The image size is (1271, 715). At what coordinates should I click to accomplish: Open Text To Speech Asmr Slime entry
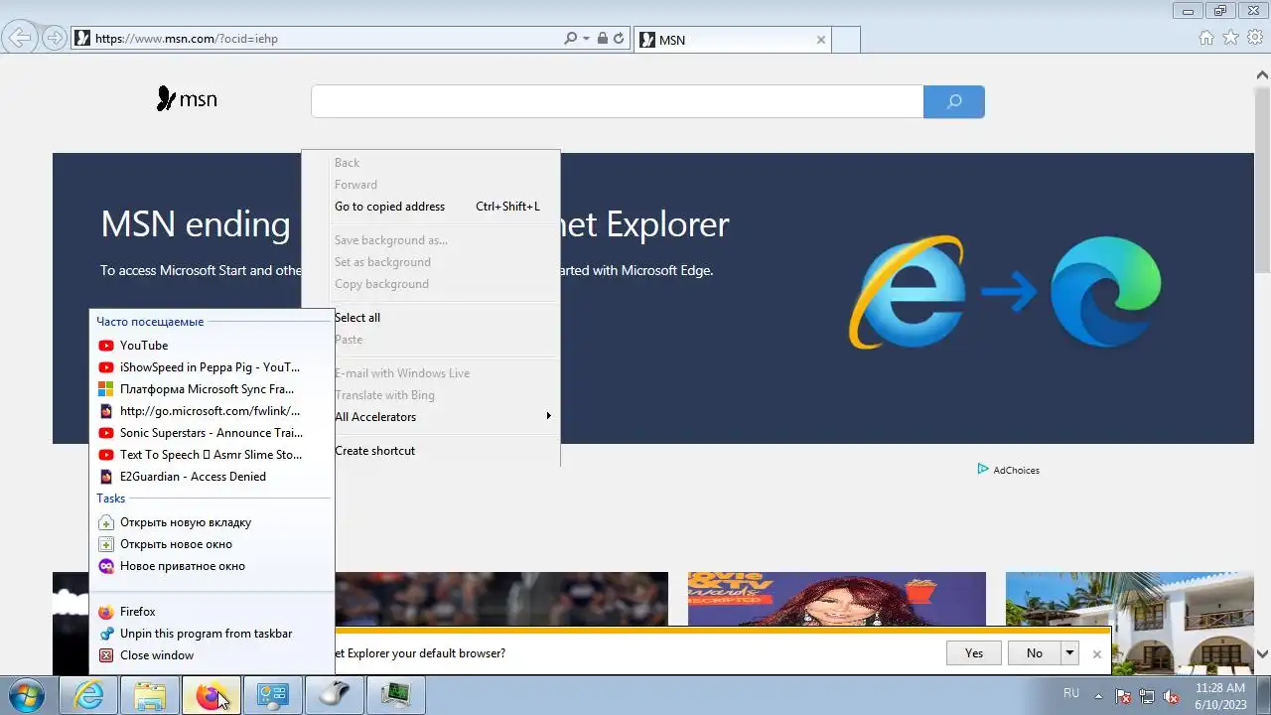point(212,455)
